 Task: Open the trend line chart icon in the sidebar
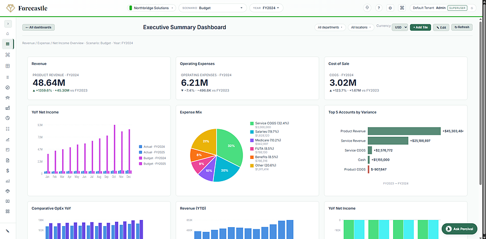(x=8, y=140)
